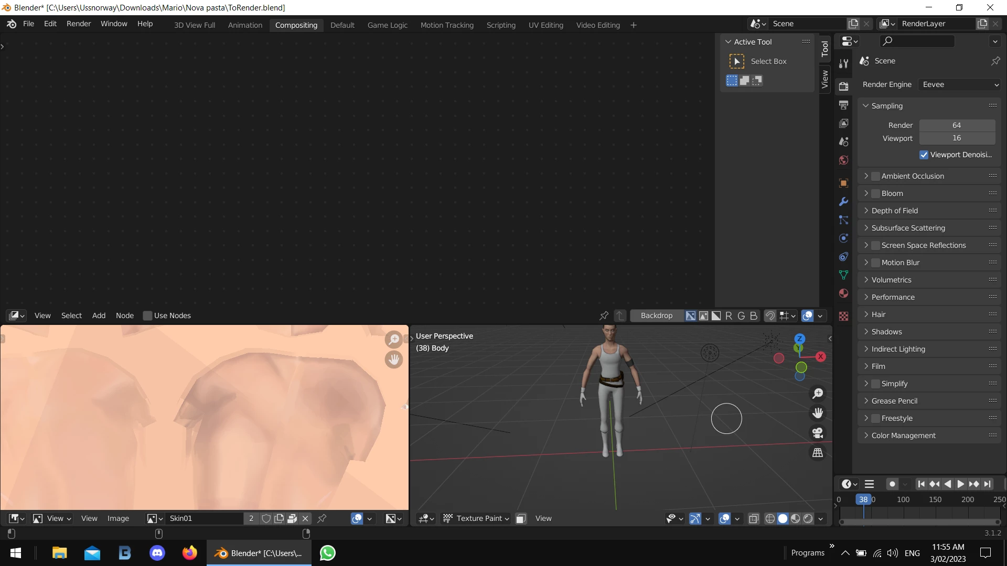Screen dimensions: 1007x566
Task: Expand the Color Management panel
Action: point(903,436)
